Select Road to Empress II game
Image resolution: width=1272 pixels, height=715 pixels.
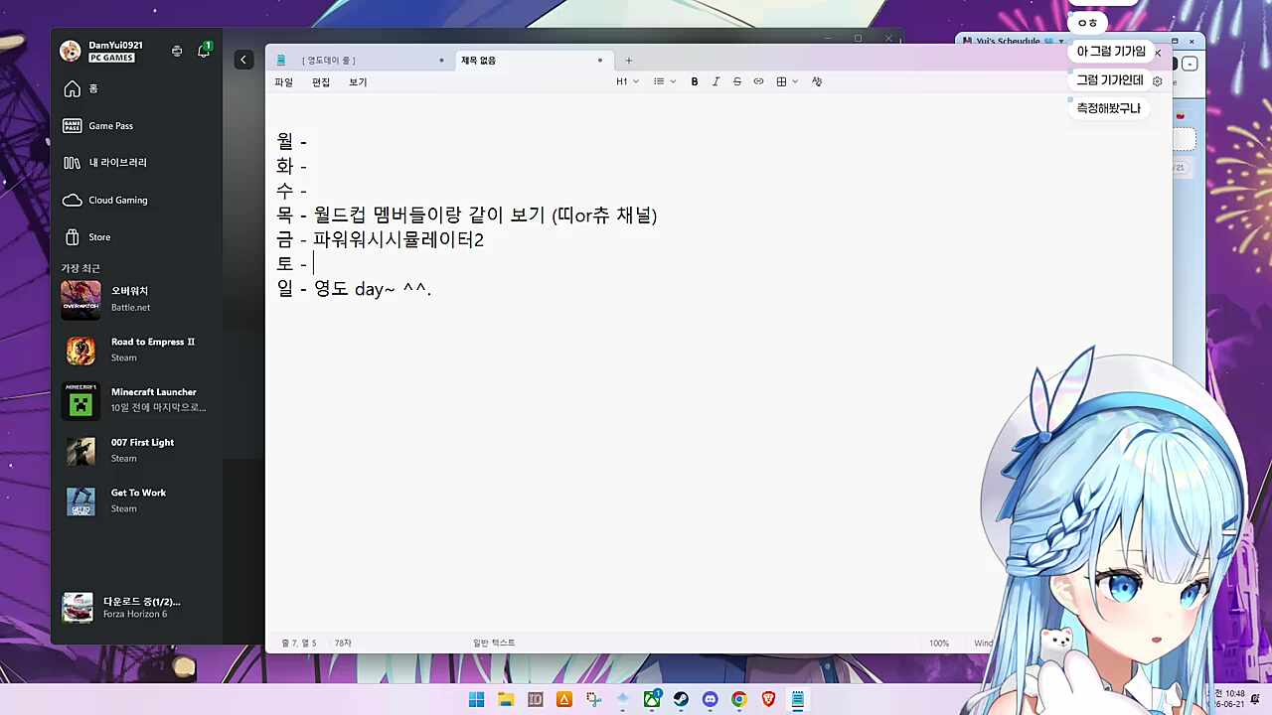pos(136,350)
